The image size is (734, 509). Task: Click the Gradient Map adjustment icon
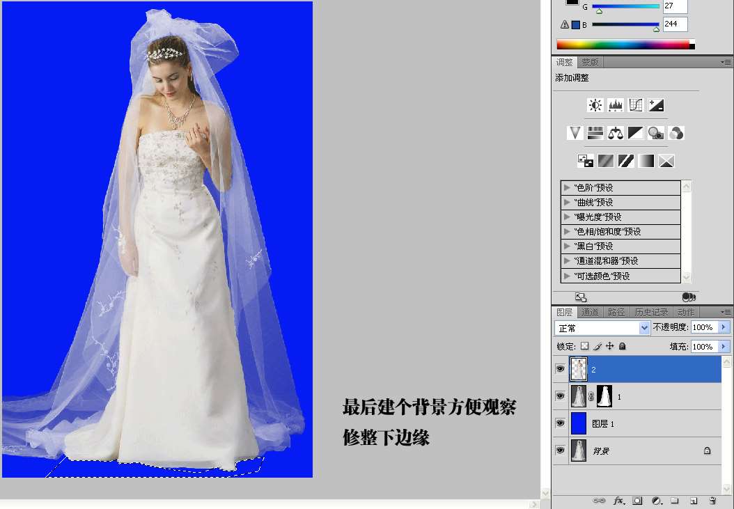646,161
